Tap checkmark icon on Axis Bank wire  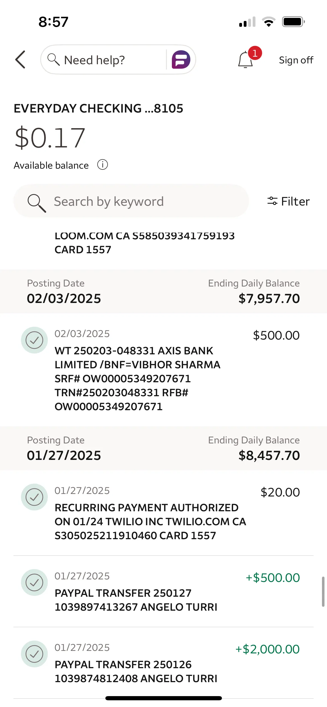(34, 340)
